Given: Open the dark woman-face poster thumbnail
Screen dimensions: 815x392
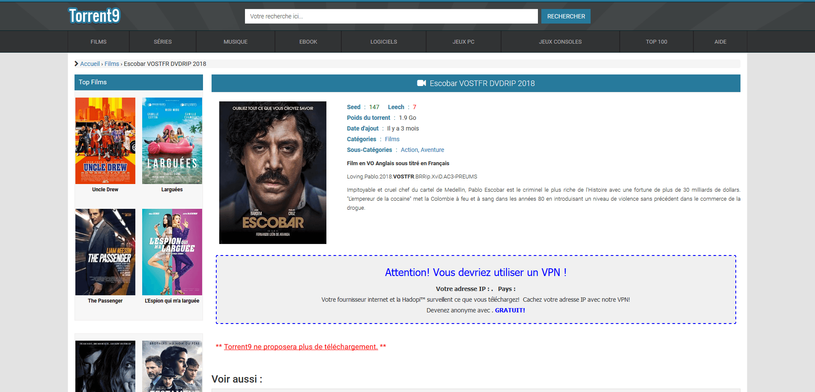Looking at the screenshot, I should coord(105,366).
